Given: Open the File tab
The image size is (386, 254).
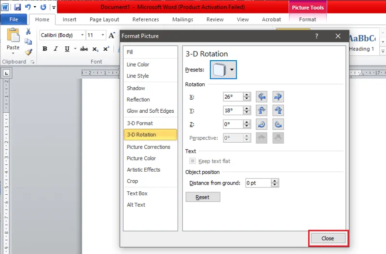Looking at the screenshot, I should tap(14, 19).
